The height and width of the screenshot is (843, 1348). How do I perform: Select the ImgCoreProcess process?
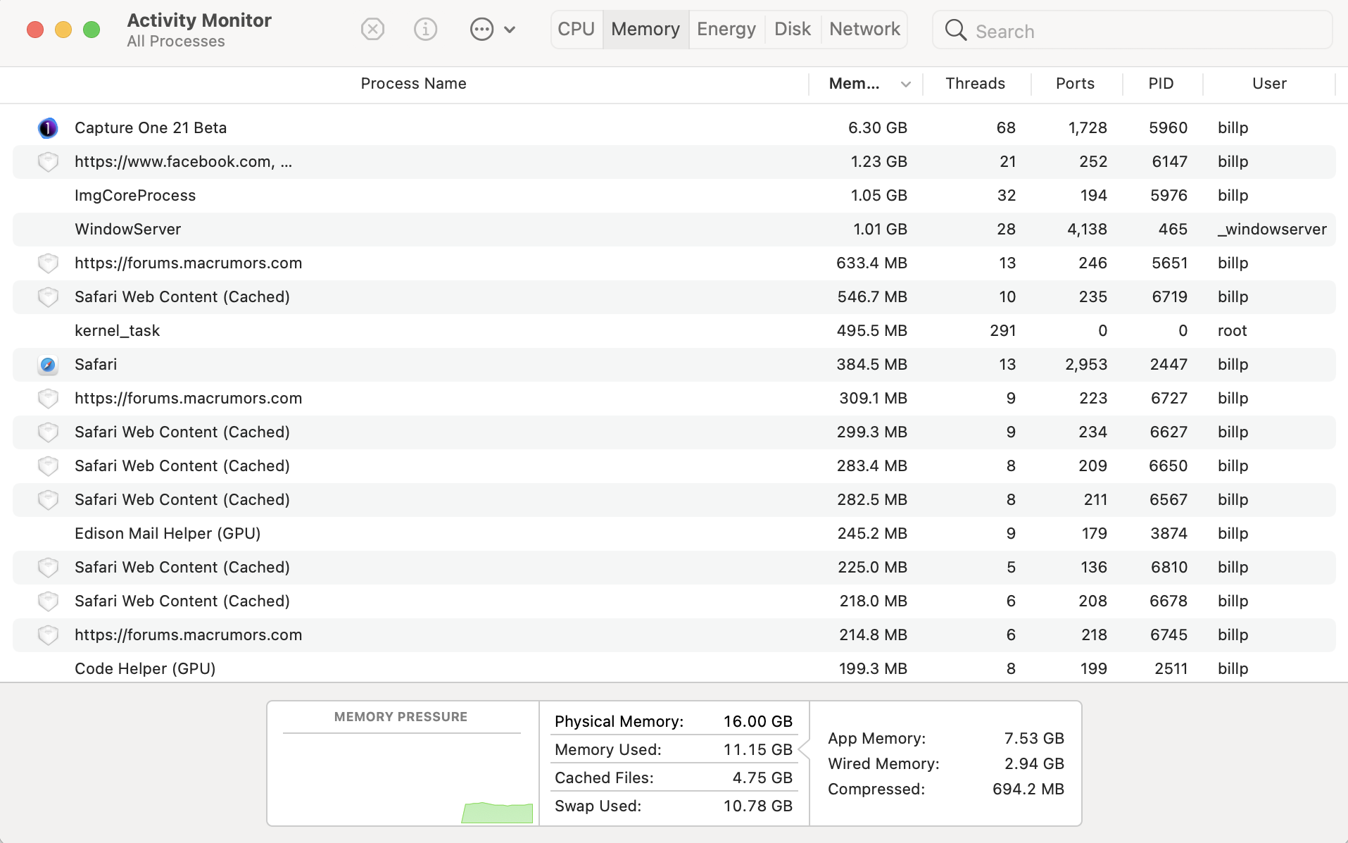click(x=135, y=196)
